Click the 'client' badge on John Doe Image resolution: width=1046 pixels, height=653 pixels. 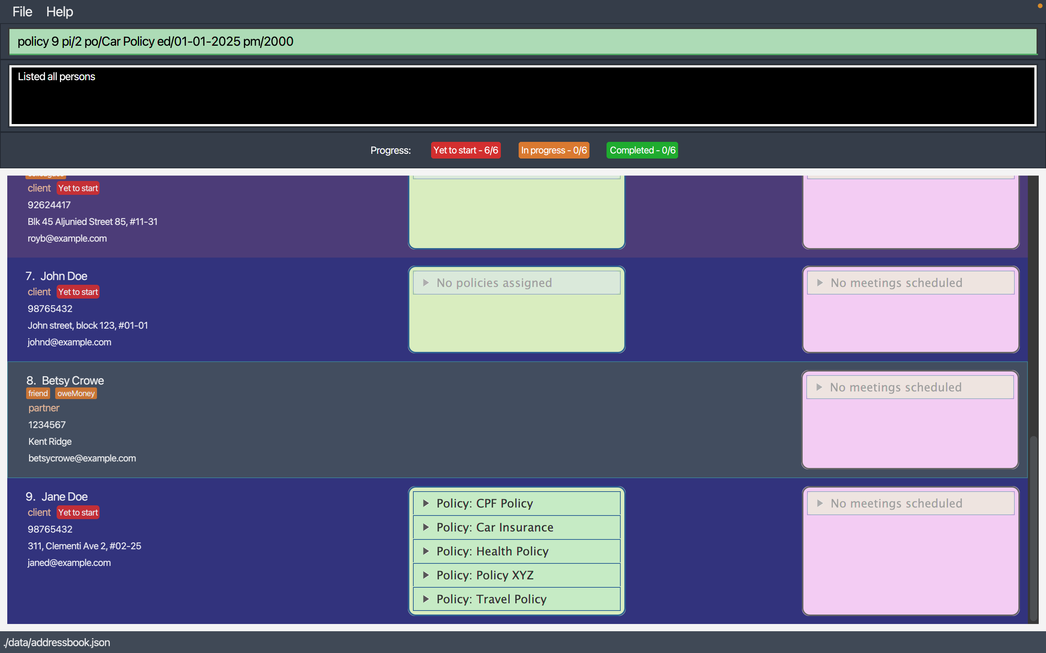point(39,292)
